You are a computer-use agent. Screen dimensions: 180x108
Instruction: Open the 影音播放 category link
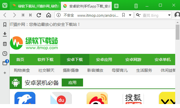[95, 70]
